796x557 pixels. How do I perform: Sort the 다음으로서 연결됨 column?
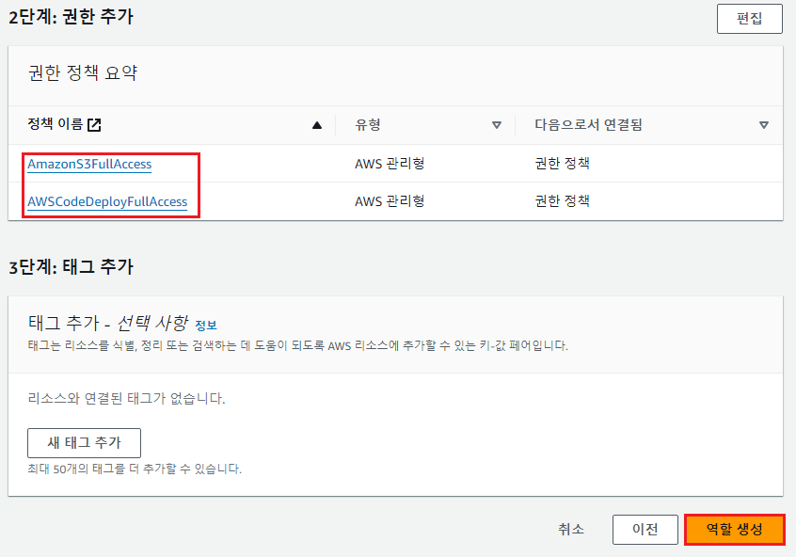763,125
